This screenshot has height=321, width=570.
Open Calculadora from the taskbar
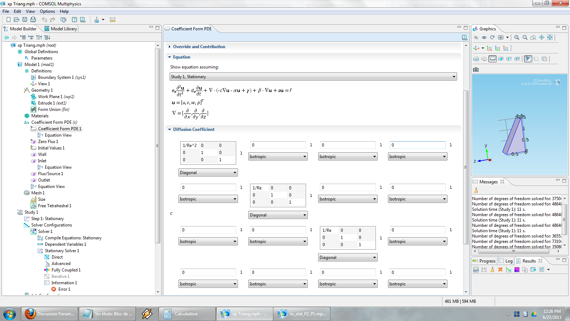coord(186,314)
